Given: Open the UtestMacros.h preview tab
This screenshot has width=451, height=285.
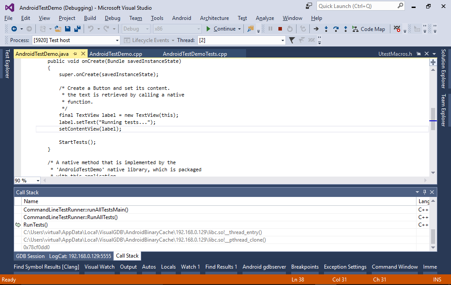Looking at the screenshot, I should pyautogui.click(x=395, y=54).
